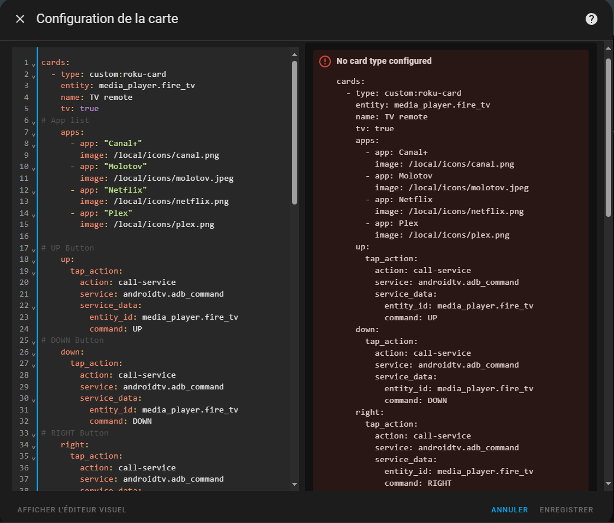
Task: Click 'name: TV remote' in the preview panel
Action: click(392, 116)
